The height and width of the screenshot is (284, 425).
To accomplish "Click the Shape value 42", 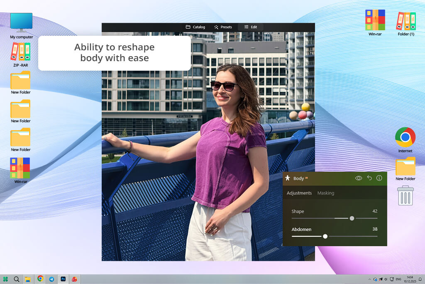I will click(x=375, y=211).
